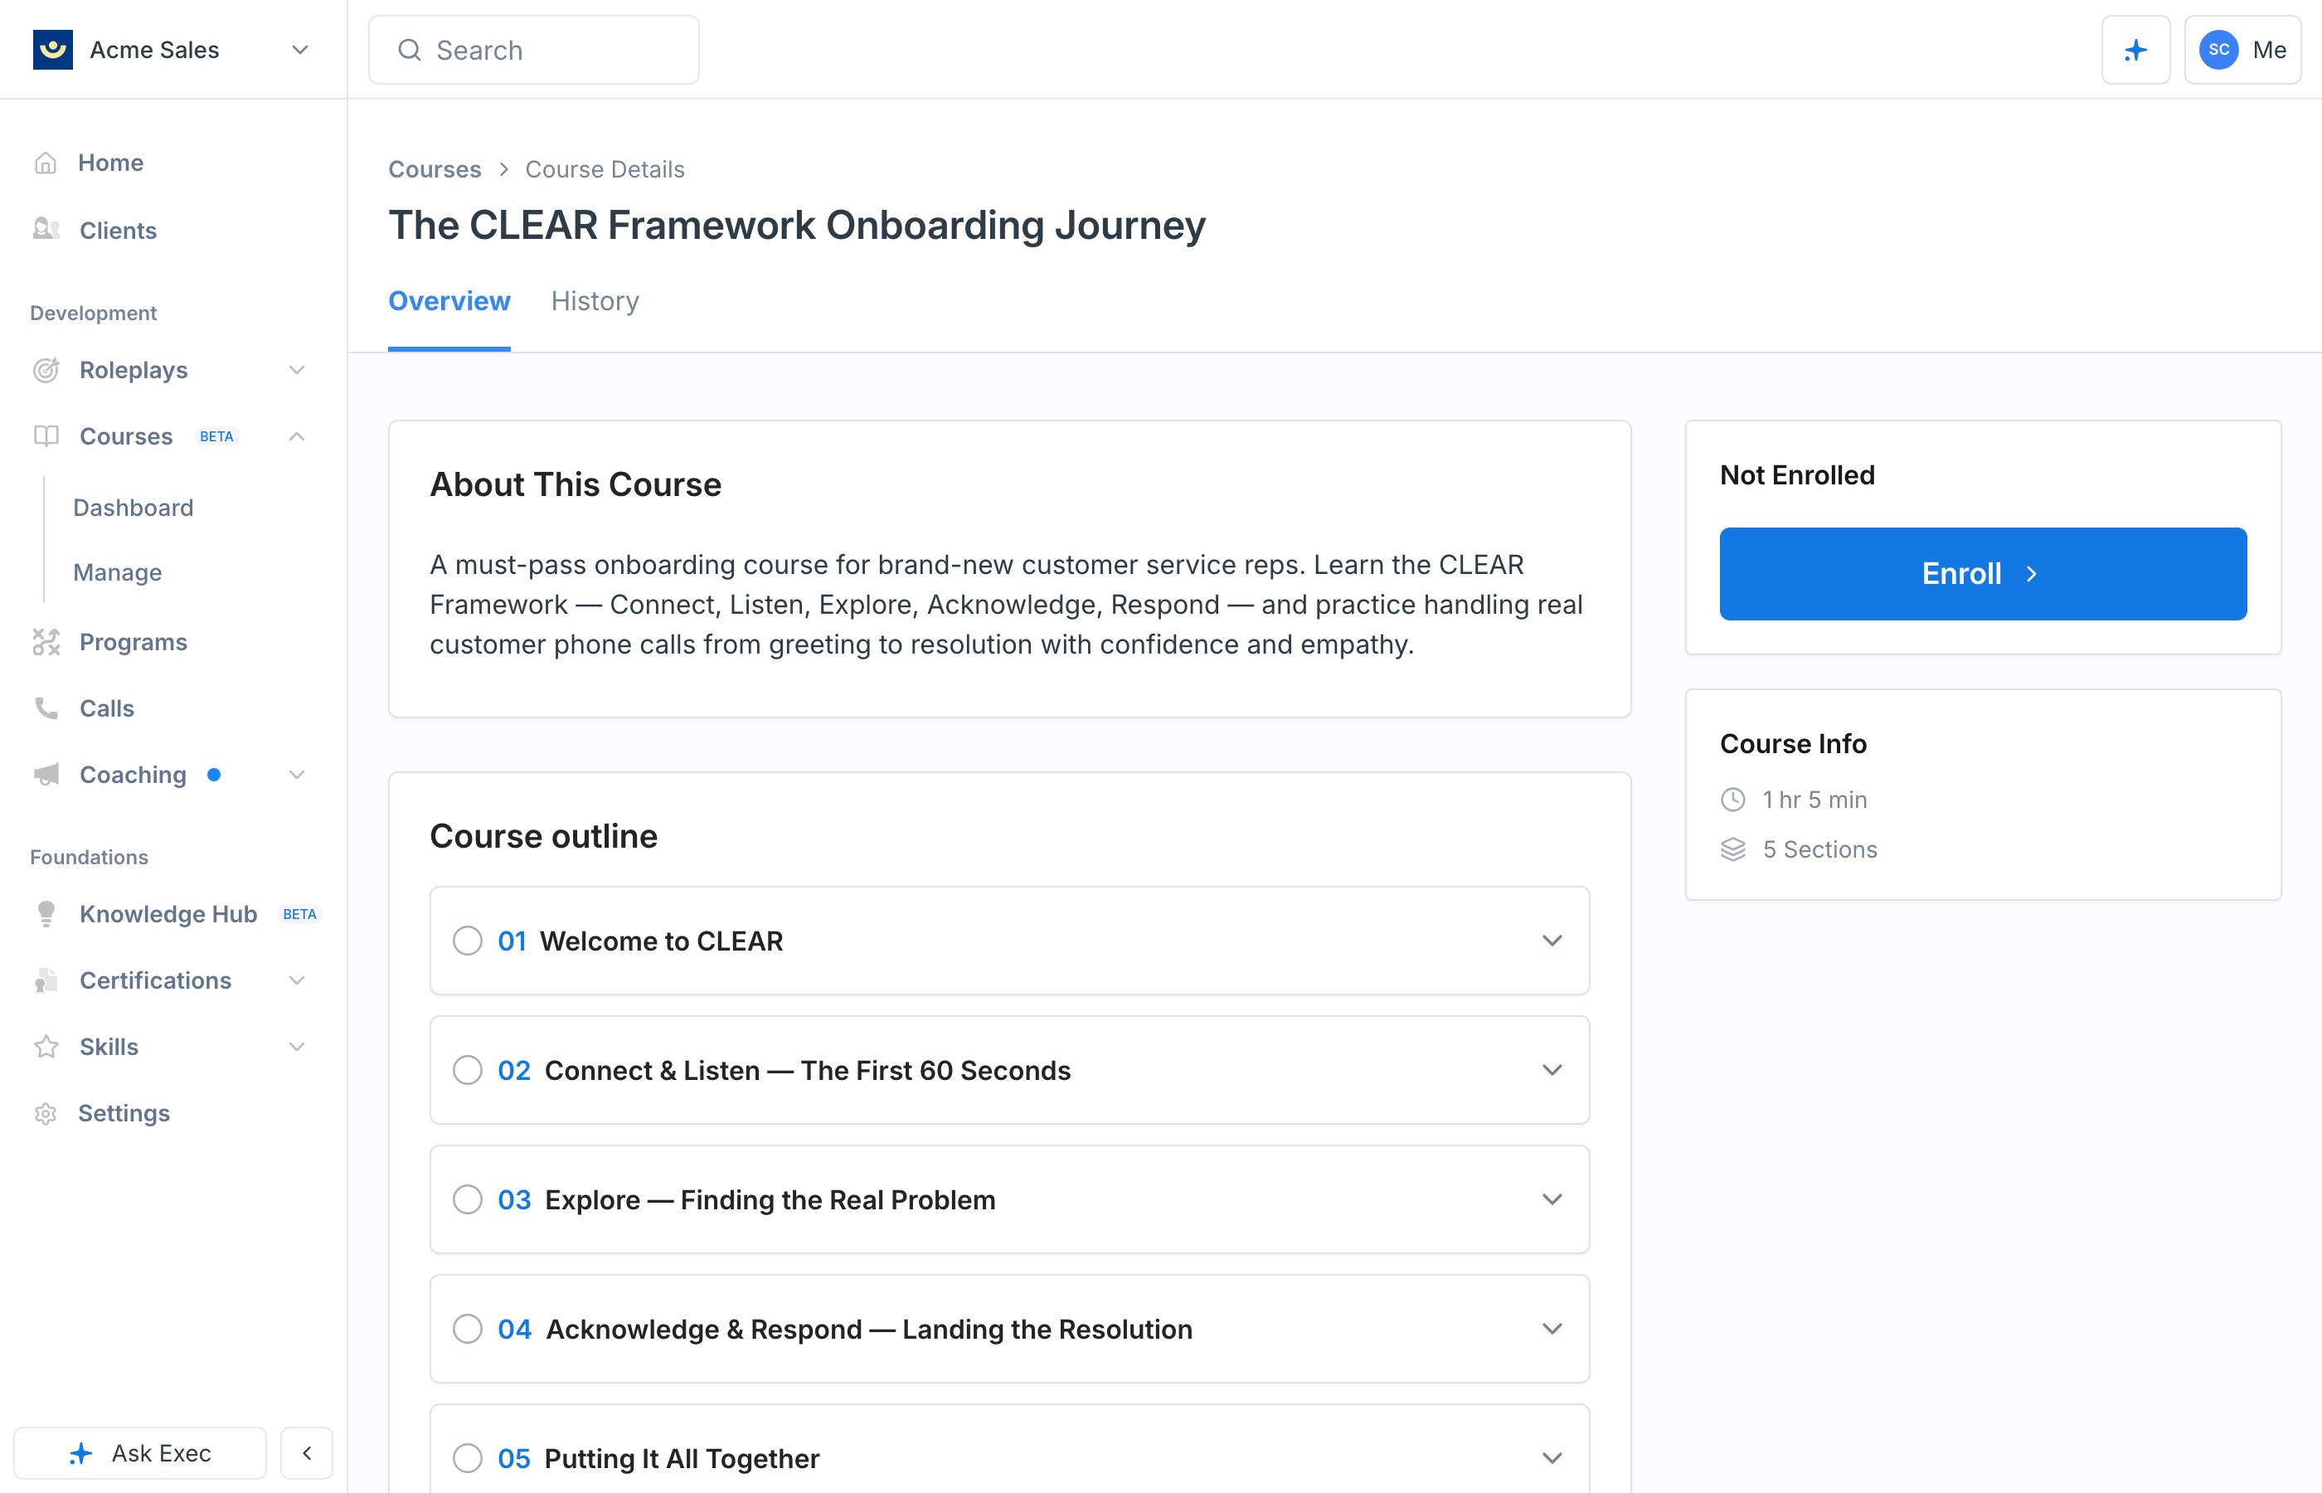This screenshot has height=1493, width=2322.
Task: Collapse the sidebar with the arrow button
Action: click(306, 1452)
